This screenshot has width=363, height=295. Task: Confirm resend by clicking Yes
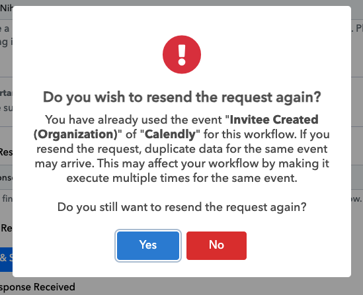(x=148, y=245)
